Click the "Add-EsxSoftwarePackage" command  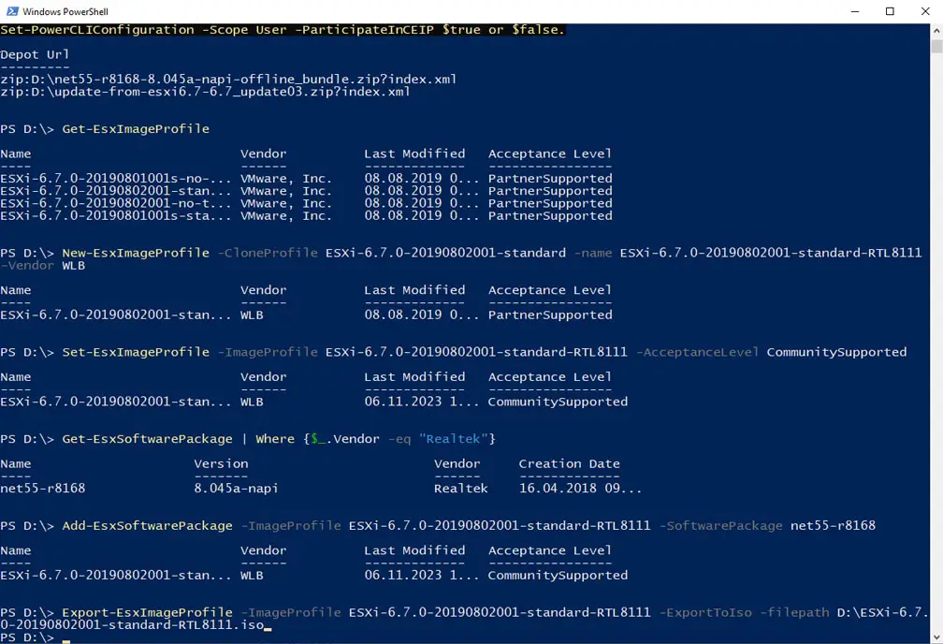pyautogui.click(x=148, y=525)
